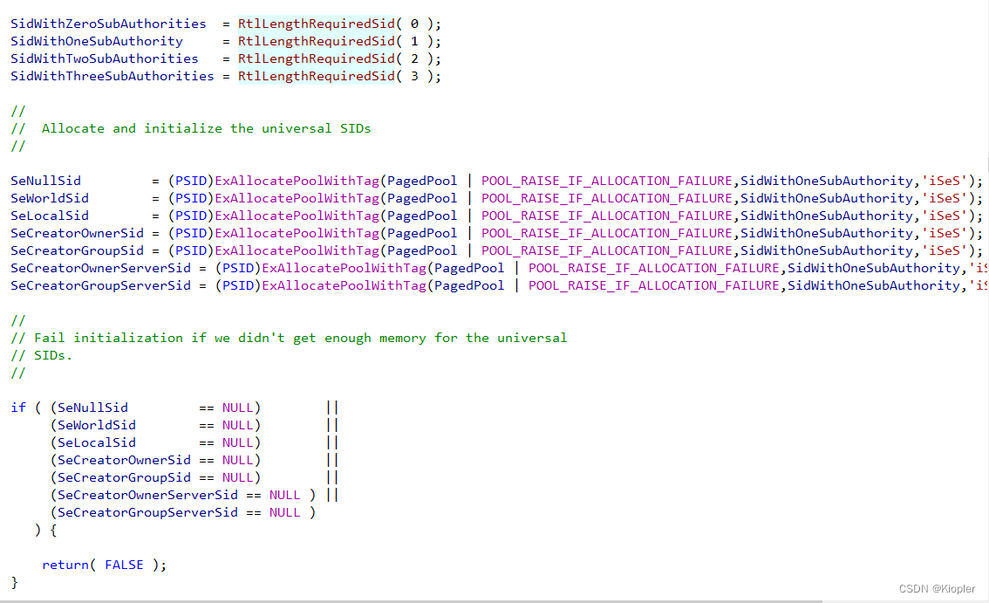Screen dimensions: 989x603
Task: Click POOL_RAISE_IF_ALLOCATION_FAILURE on the SeWorldSid line
Action: pos(606,198)
